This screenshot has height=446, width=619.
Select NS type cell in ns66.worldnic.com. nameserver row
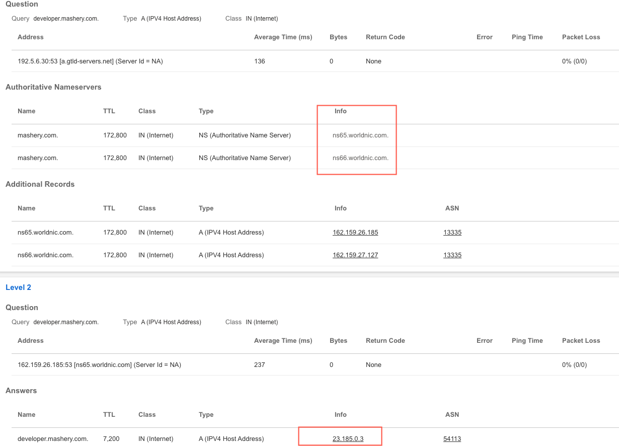pos(245,158)
